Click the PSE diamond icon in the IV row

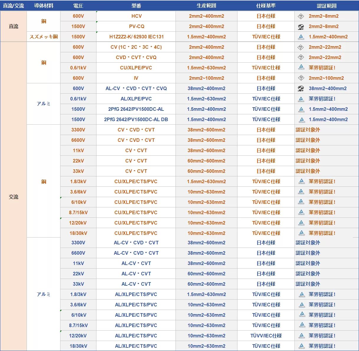[x=301, y=78]
